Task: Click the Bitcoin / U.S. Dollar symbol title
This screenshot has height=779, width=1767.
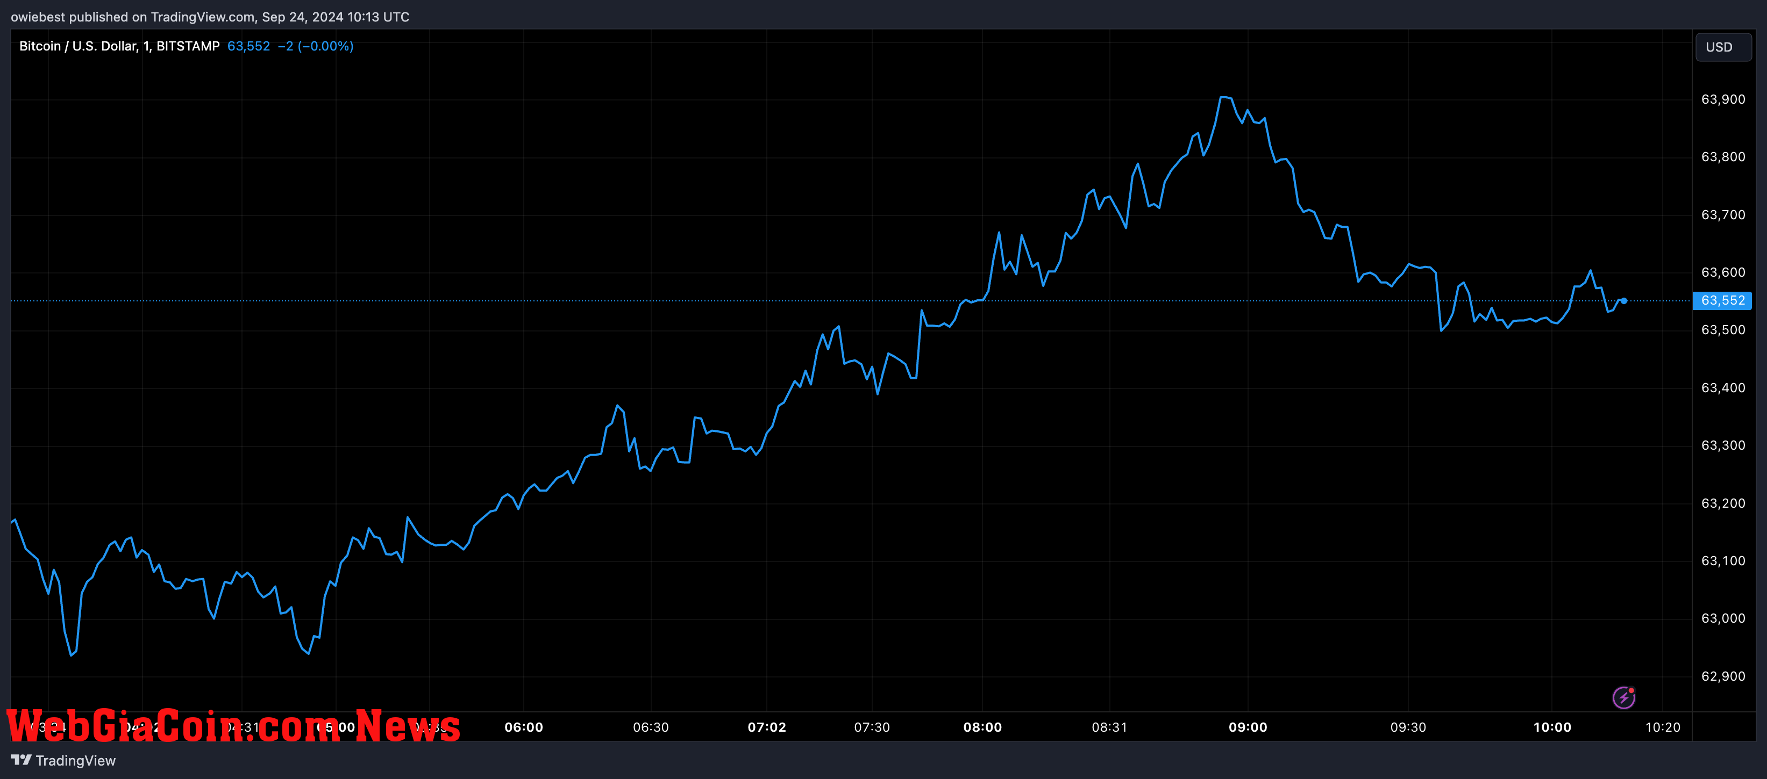Action: pos(119,46)
